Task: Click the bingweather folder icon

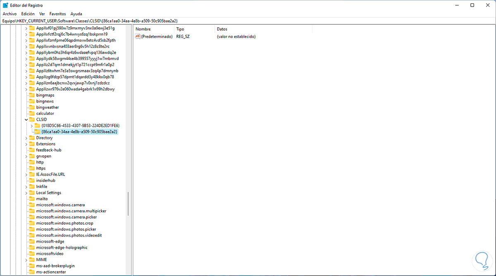Action: [x=32, y=107]
